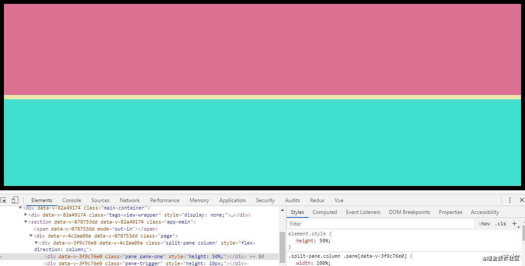
Task: Show the Properties sidebar tab
Action: coord(451,212)
